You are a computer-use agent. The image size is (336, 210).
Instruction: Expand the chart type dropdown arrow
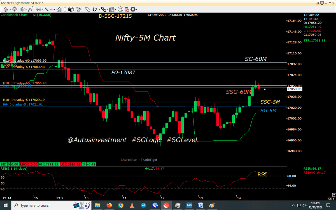click(26, 10)
